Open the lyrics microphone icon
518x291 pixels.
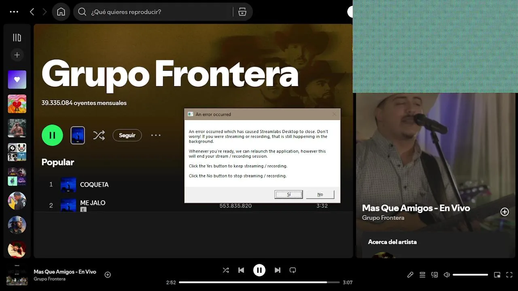tap(410, 275)
